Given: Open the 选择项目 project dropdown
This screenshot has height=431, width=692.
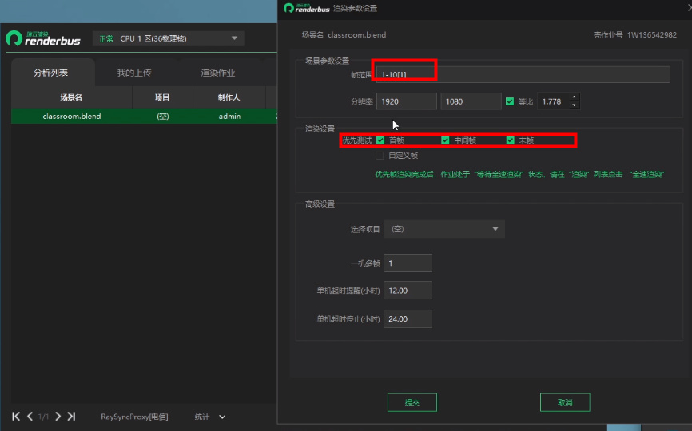Looking at the screenshot, I should click(x=444, y=229).
